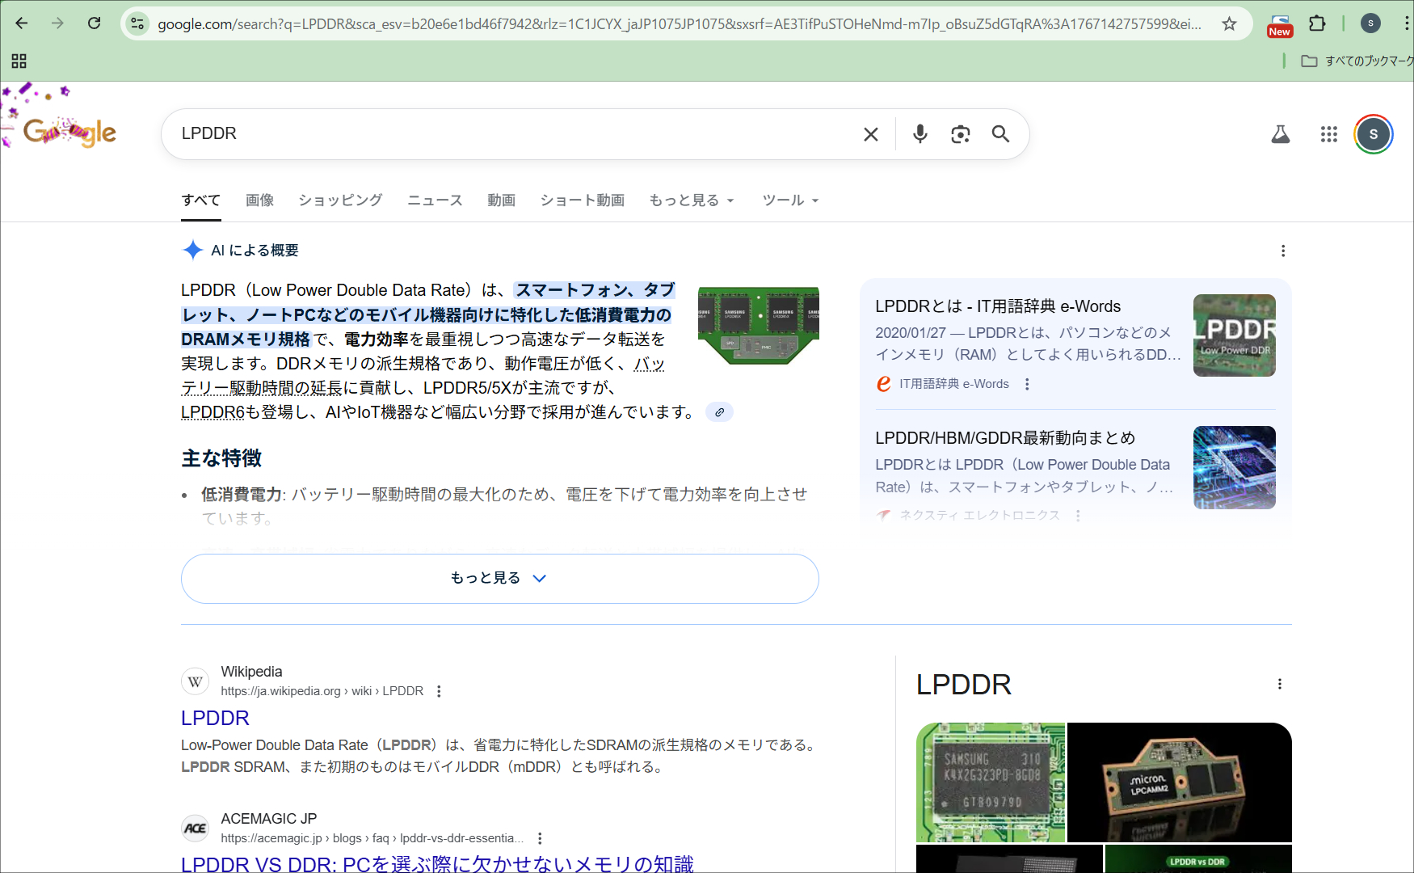
Task: Activate voice search with the microphone icon
Action: (x=920, y=134)
